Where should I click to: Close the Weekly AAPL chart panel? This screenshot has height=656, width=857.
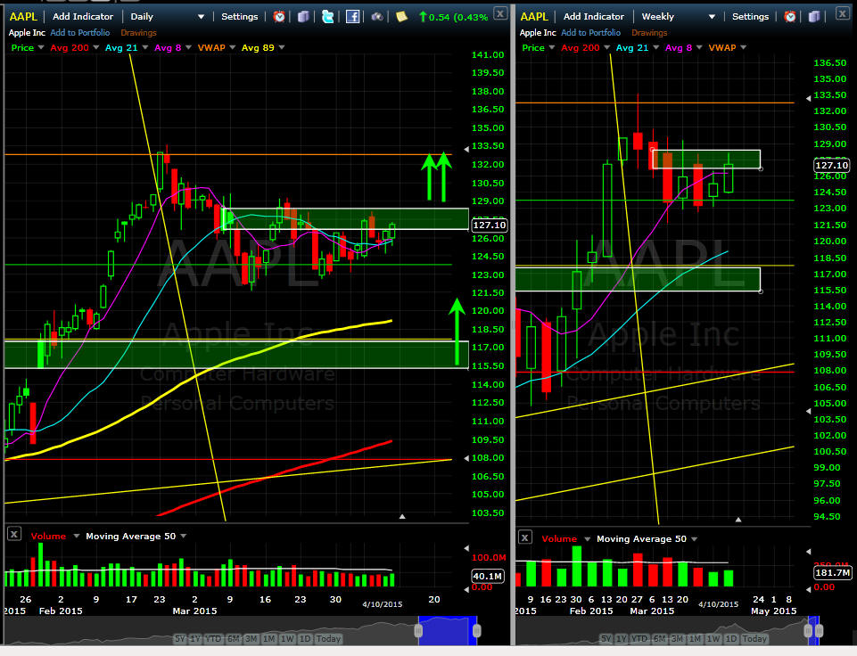click(x=842, y=13)
